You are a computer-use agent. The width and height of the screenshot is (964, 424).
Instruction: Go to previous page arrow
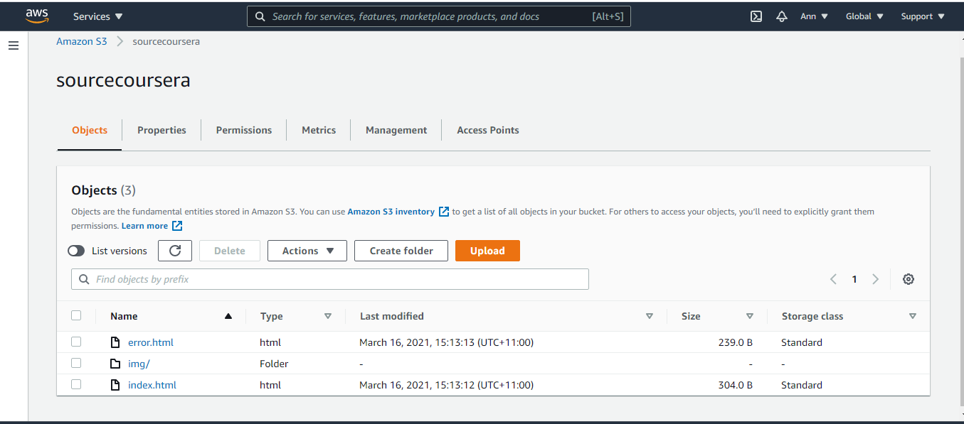[833, 279]
